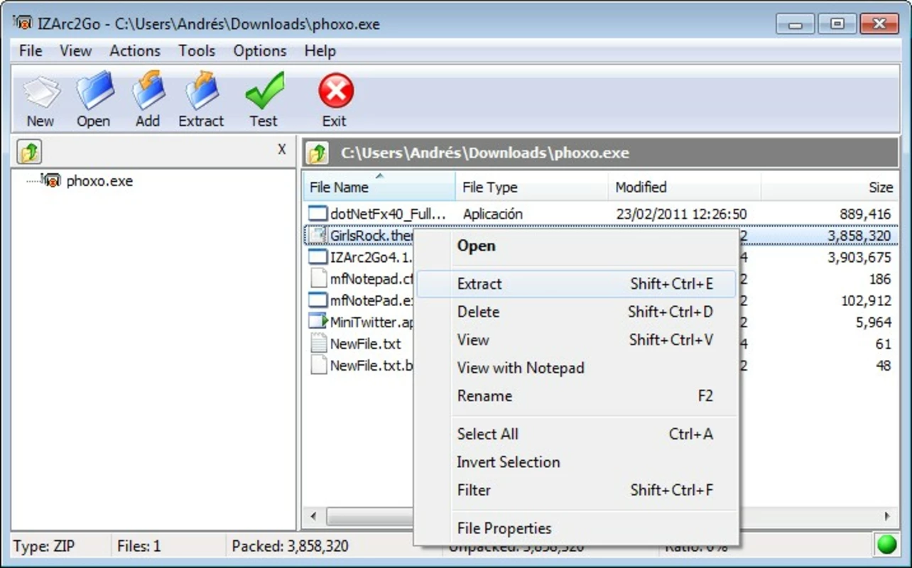The height and width of the screenshot is (568, 912).
Task: Click the up-folder icon in left tree pane
Action: (x=30, y=151)
